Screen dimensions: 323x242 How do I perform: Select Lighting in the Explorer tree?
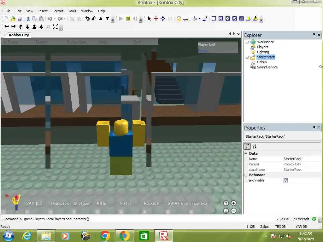[x=263, y=52]
